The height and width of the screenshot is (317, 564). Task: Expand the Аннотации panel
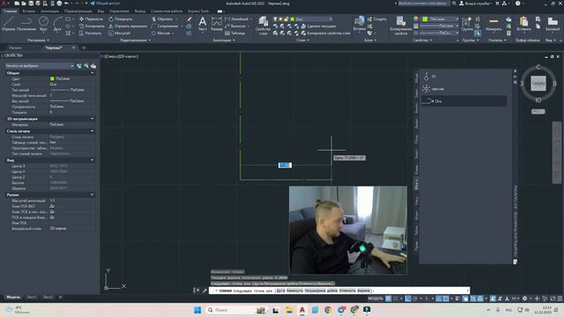[x=224, y=41]
